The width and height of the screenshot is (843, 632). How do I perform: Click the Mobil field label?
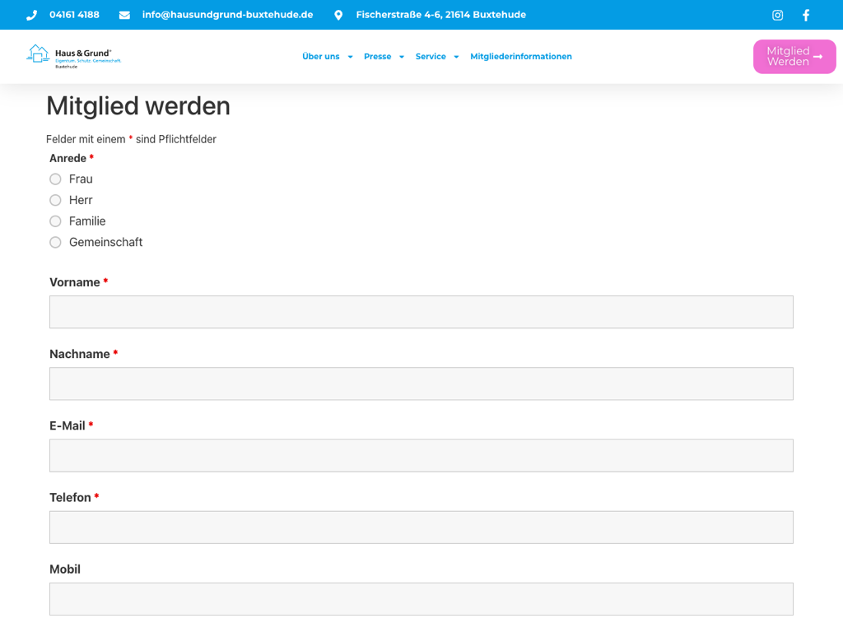click(65, 569)
